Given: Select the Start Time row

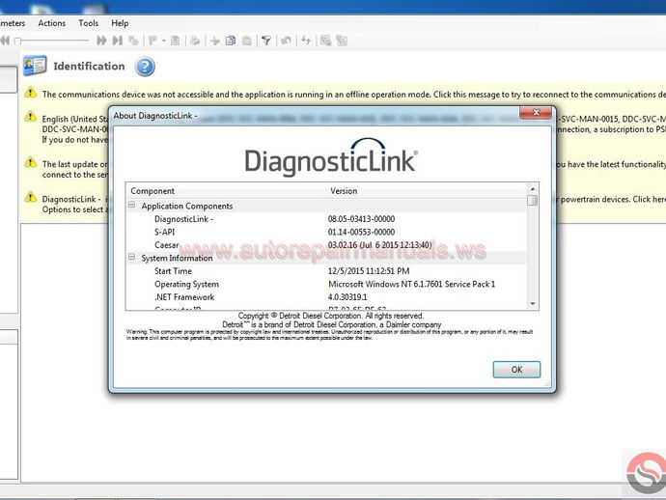Looking at the screenshot, I should pyautogui.click(x=326, y=271).
